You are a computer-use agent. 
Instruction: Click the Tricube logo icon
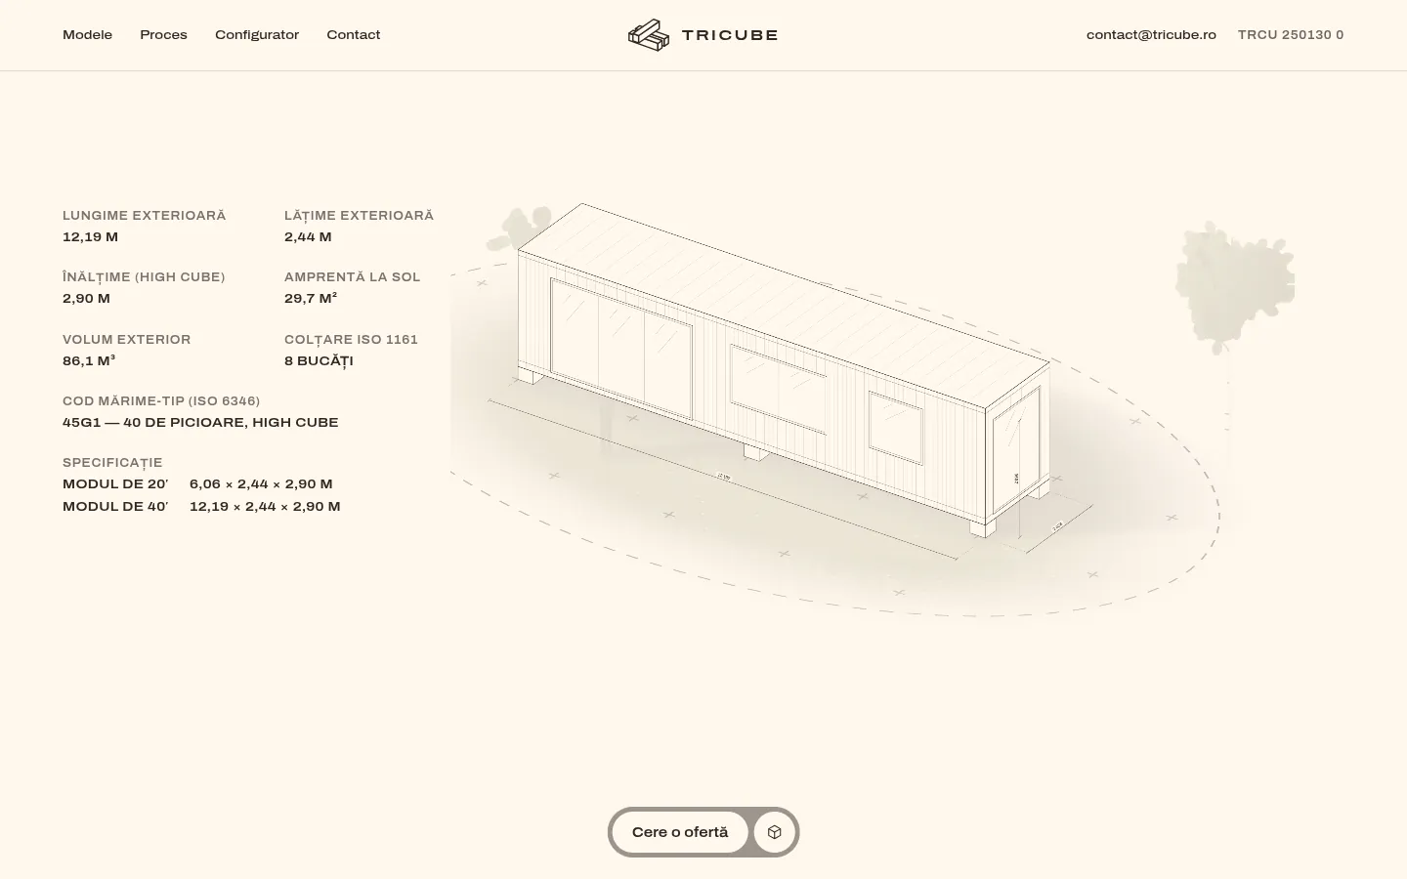pyautogui.click(x=649, y=35)
